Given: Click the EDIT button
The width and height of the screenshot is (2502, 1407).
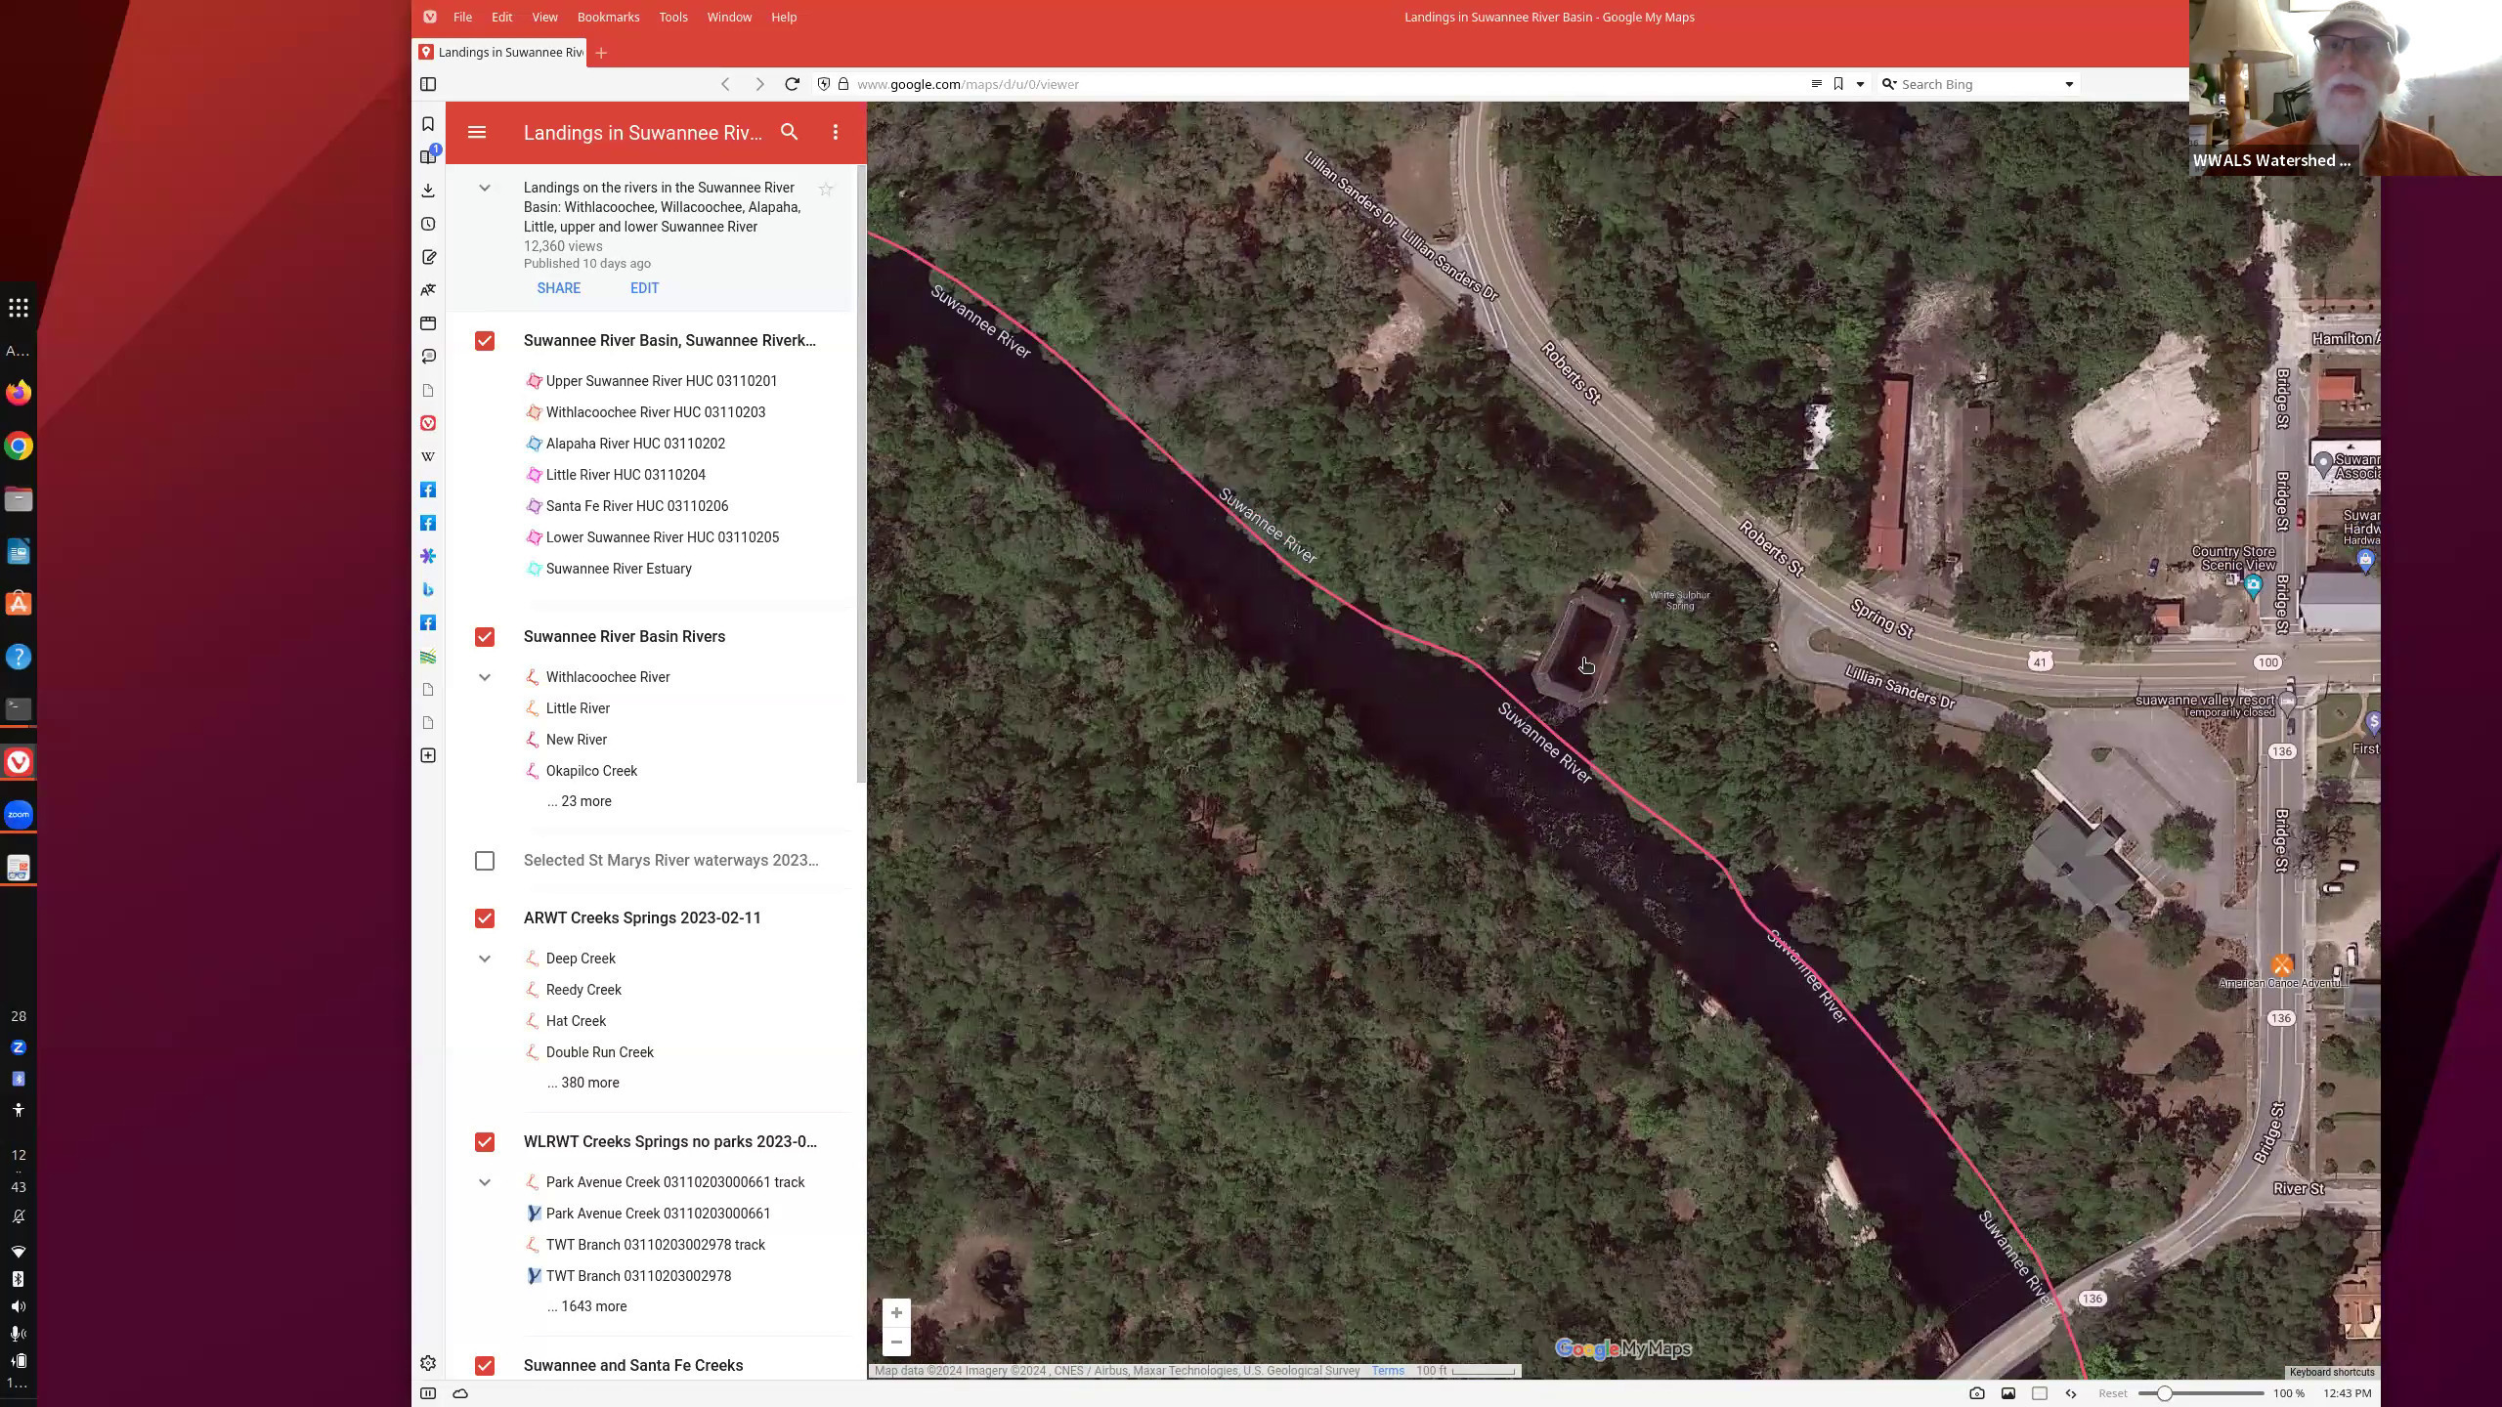Looking at the screenshot, I should click(x=644, y=288).
